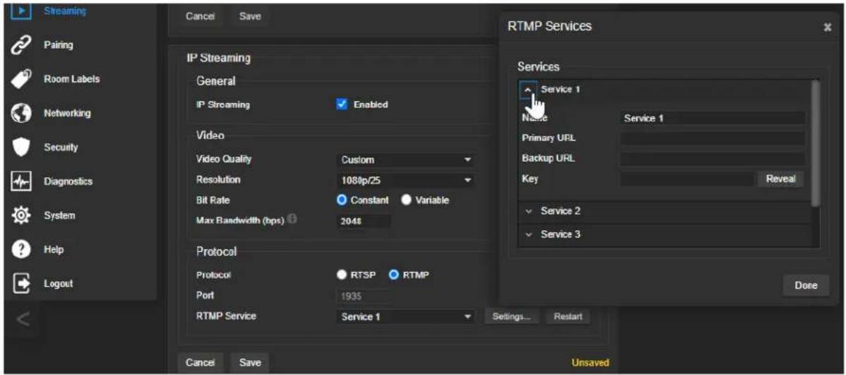
Task: Click the Help question mark icon
Action: coord(20,250)
